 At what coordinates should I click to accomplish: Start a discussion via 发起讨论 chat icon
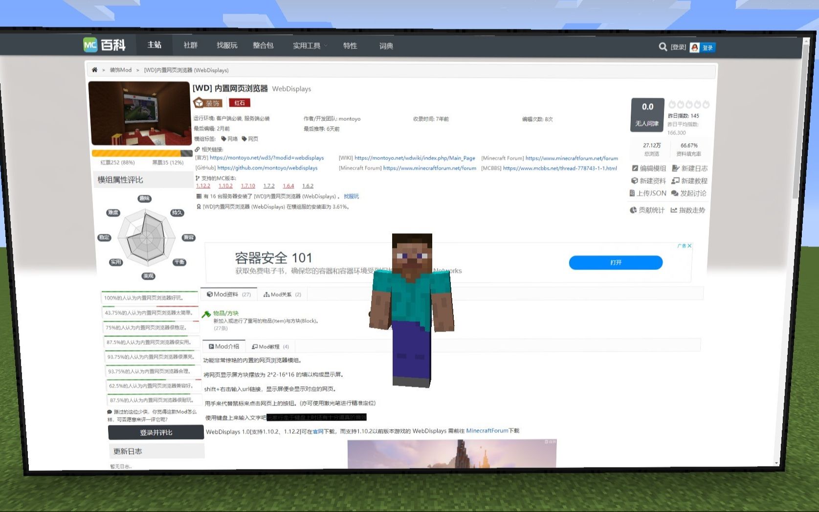tap(675, 193)
